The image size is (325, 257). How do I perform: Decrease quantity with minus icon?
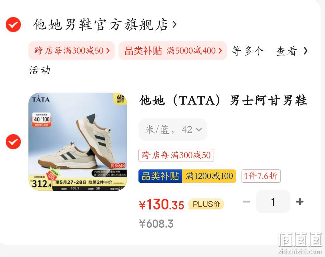tap(247, 202)
